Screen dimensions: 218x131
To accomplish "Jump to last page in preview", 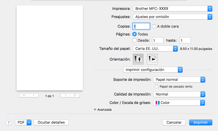I will point(75,95).
